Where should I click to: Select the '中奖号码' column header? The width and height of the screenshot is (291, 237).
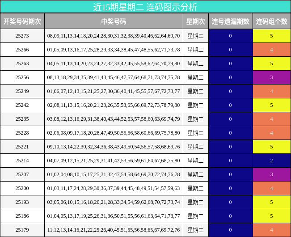(x=114, y=21)
